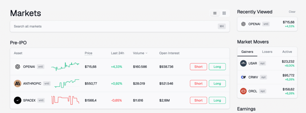306x113 pixels.
Task: Click the $521.546 open interest value
Action: coord(166,84)
